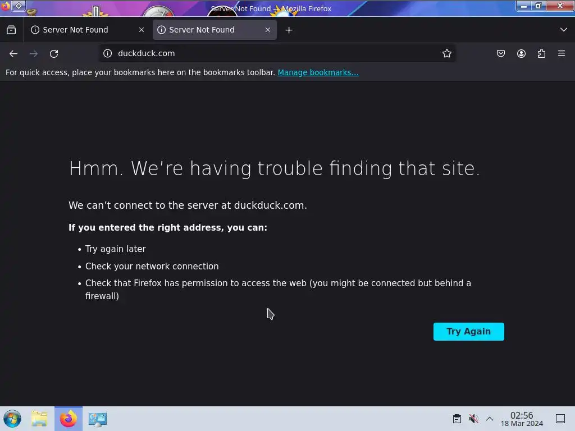Open the Manage bookmarks link
Image resolution: width=575 pixels, height=431 pixels.
(318, 72)
